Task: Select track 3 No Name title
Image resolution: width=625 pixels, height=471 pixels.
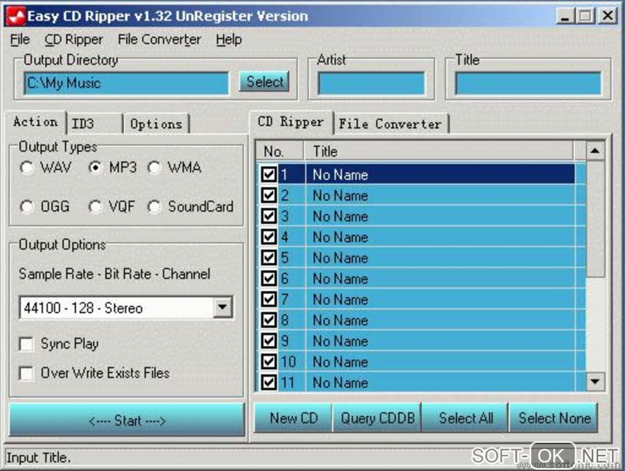Action: coord(340,216)
